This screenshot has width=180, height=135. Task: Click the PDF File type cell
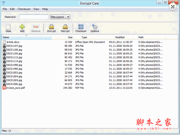[80, 88]
